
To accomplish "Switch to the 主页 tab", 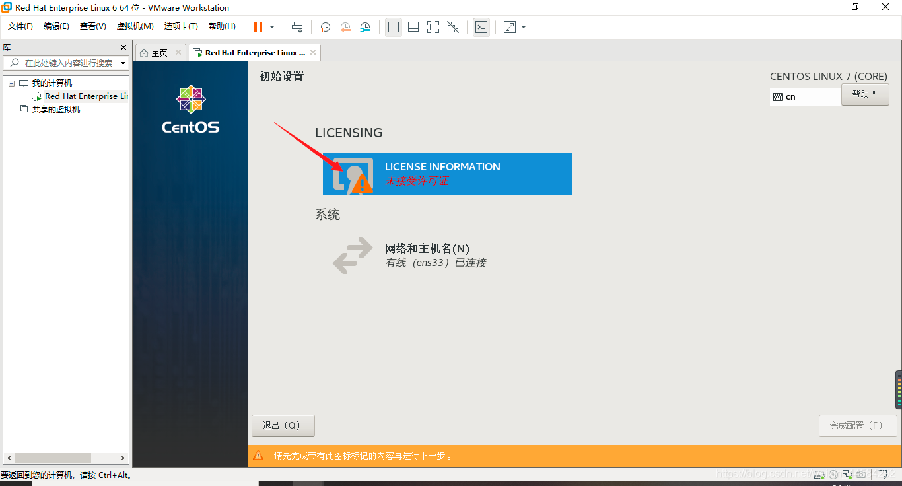I will [x=160, y=53].
